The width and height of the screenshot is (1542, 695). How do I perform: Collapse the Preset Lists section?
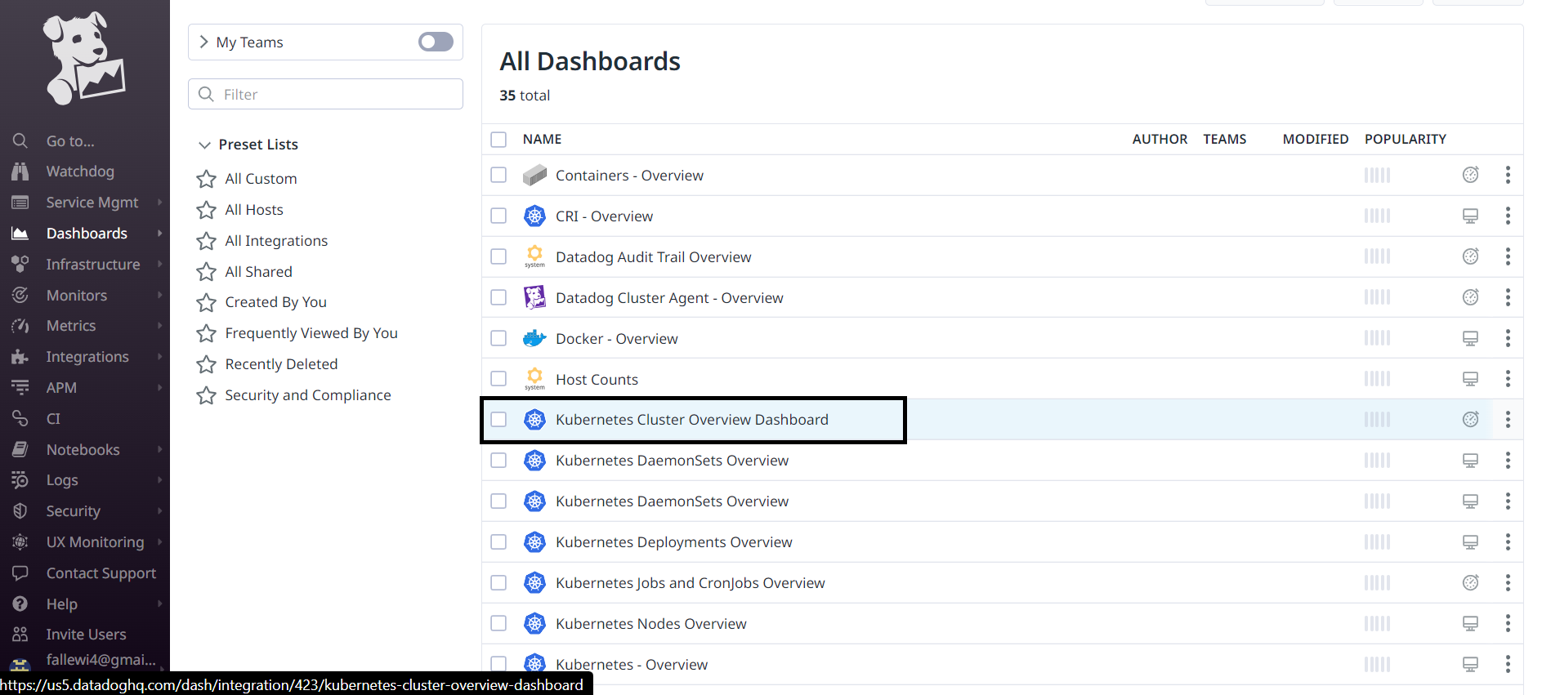coord(204,145)
